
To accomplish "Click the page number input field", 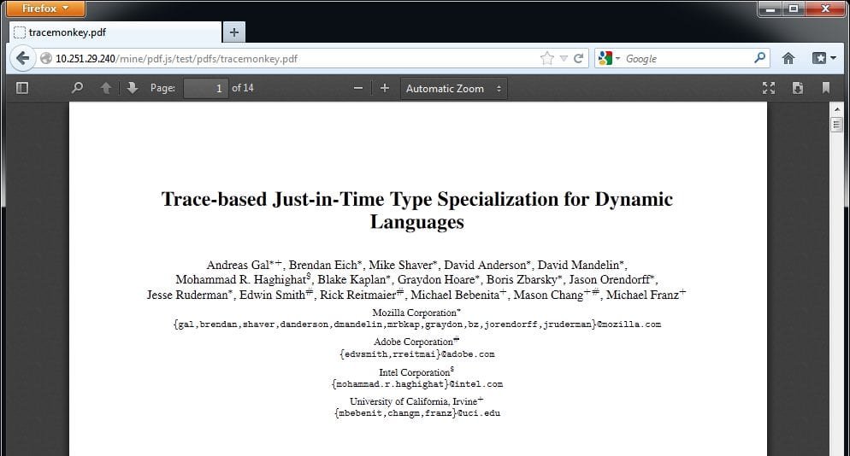I will (205, 88).
